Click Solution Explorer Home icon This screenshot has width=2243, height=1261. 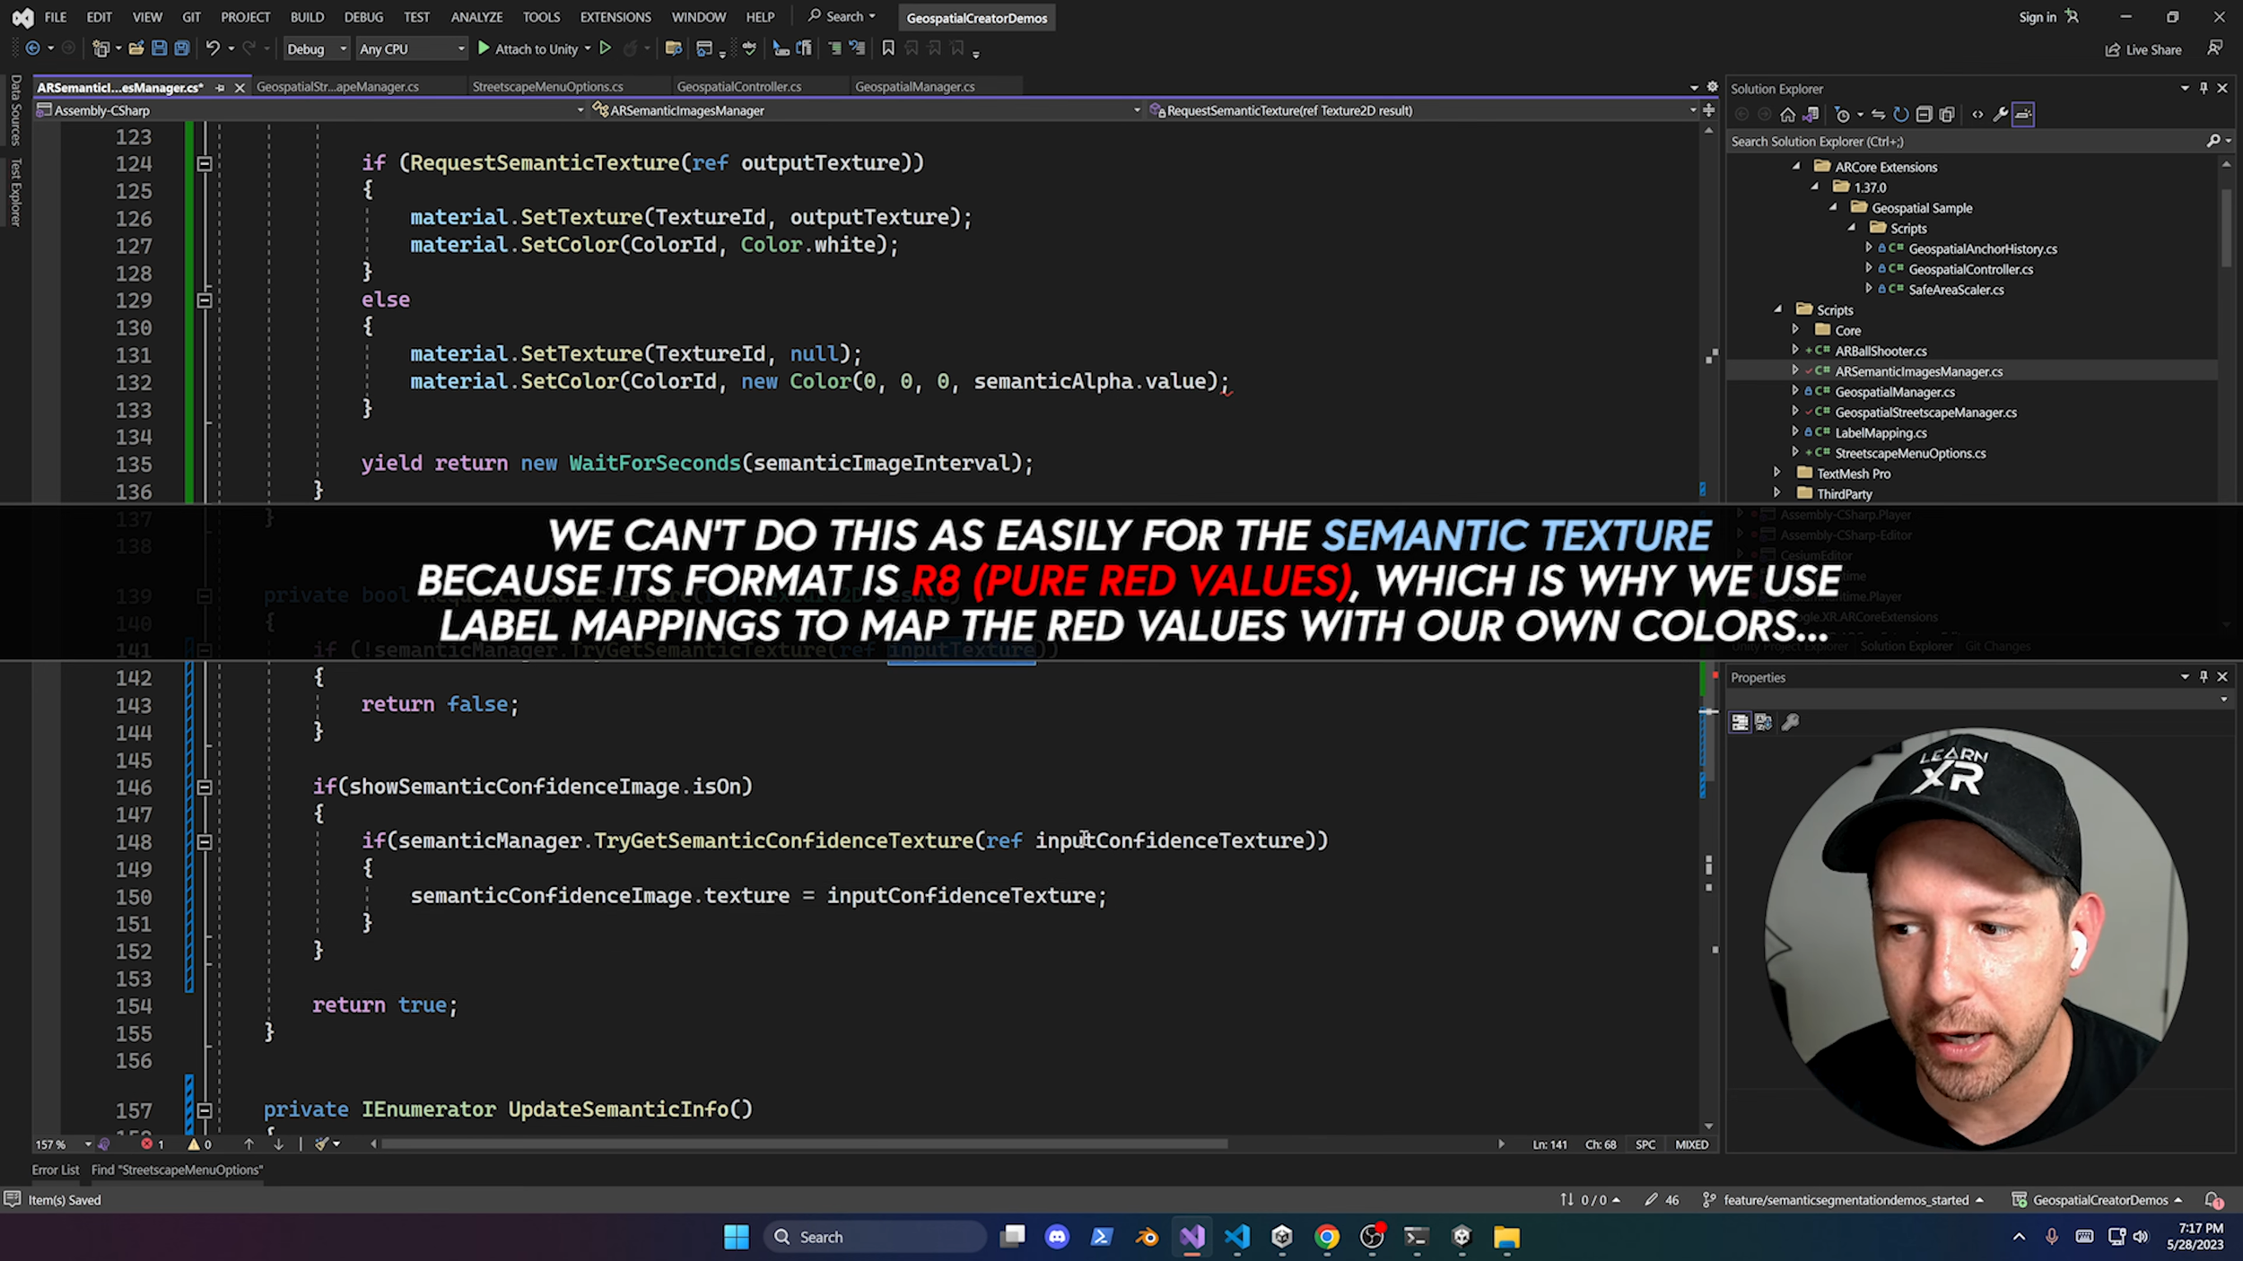point(1787,114)
